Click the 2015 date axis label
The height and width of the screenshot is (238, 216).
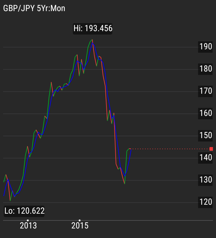click(80, 226)
